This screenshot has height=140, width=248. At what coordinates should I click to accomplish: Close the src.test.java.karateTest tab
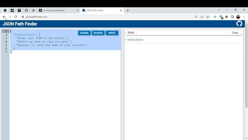click(x=77, y=10)
